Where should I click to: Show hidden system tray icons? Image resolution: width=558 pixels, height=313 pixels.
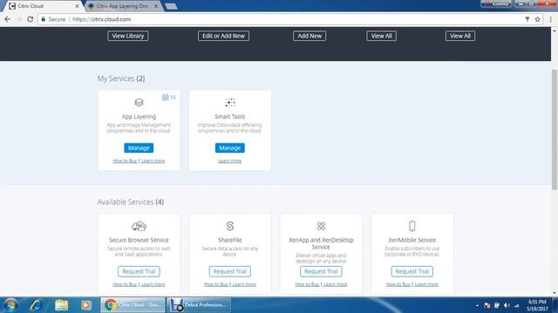[477, 305]
